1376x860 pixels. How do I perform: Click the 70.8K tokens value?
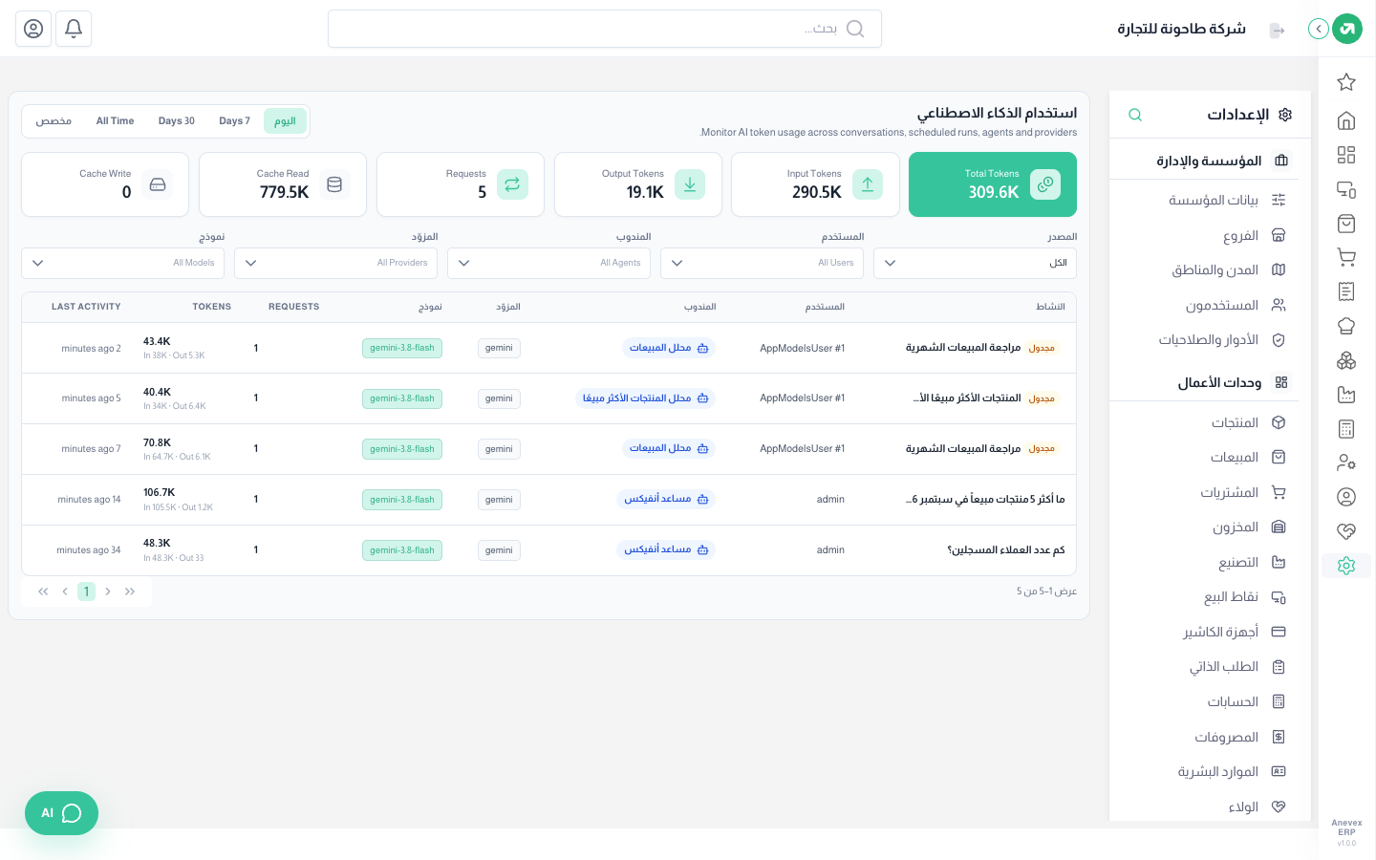[x=157, y=442]
